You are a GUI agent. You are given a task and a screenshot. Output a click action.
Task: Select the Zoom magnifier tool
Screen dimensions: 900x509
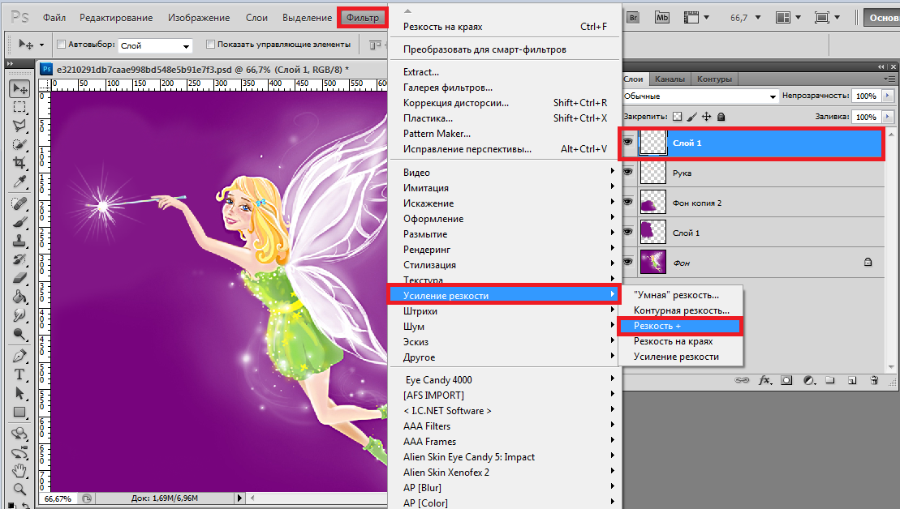(x=19, y=489)
